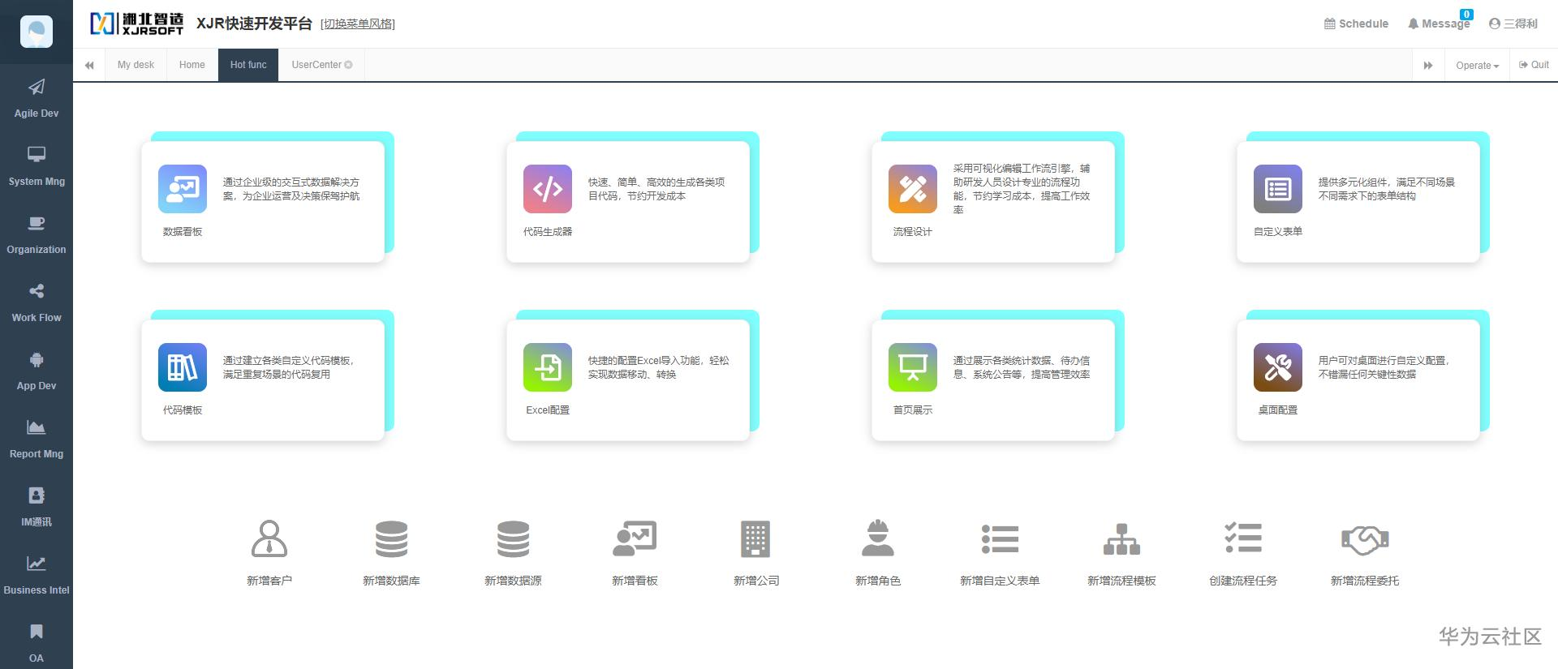Open the Schedule calendar link

pos(1356,24)
